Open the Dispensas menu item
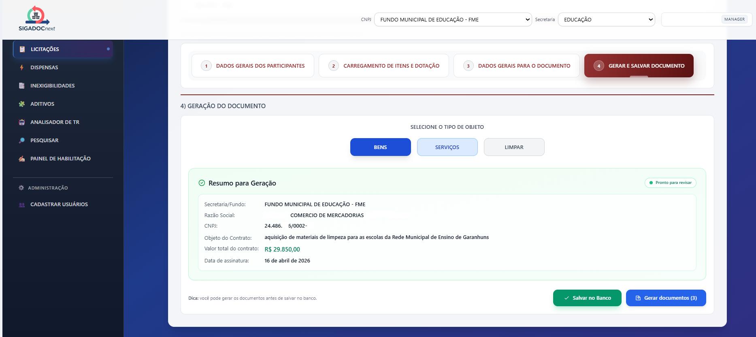Image resolution: width=756 pixels, height=337 pixels. point(63,67)
